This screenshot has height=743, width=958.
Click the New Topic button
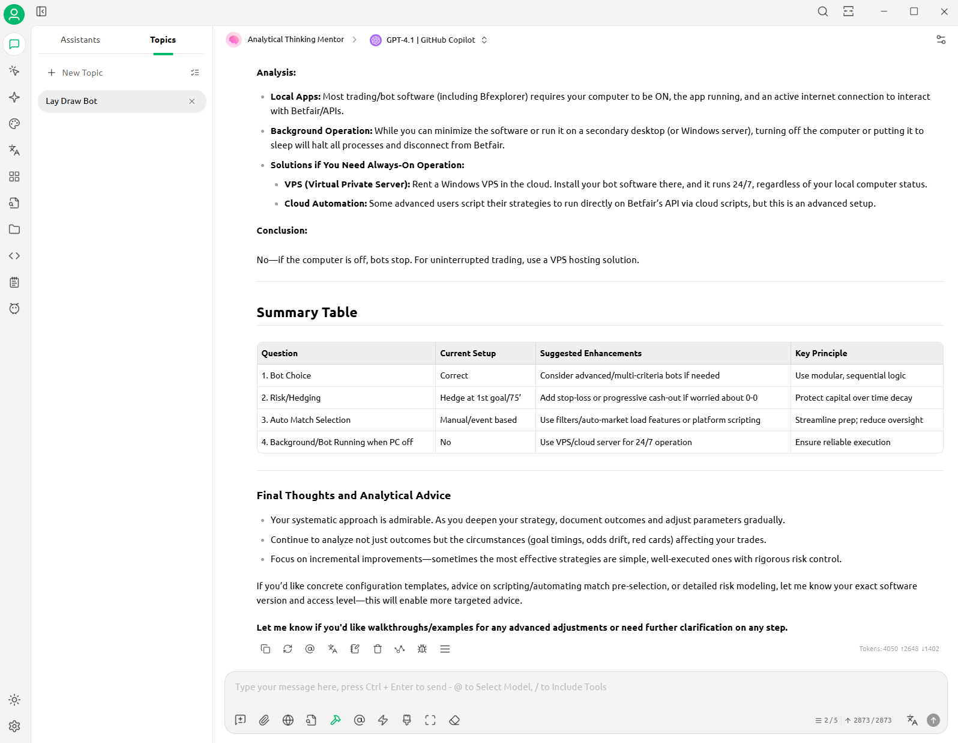[76, 73]
